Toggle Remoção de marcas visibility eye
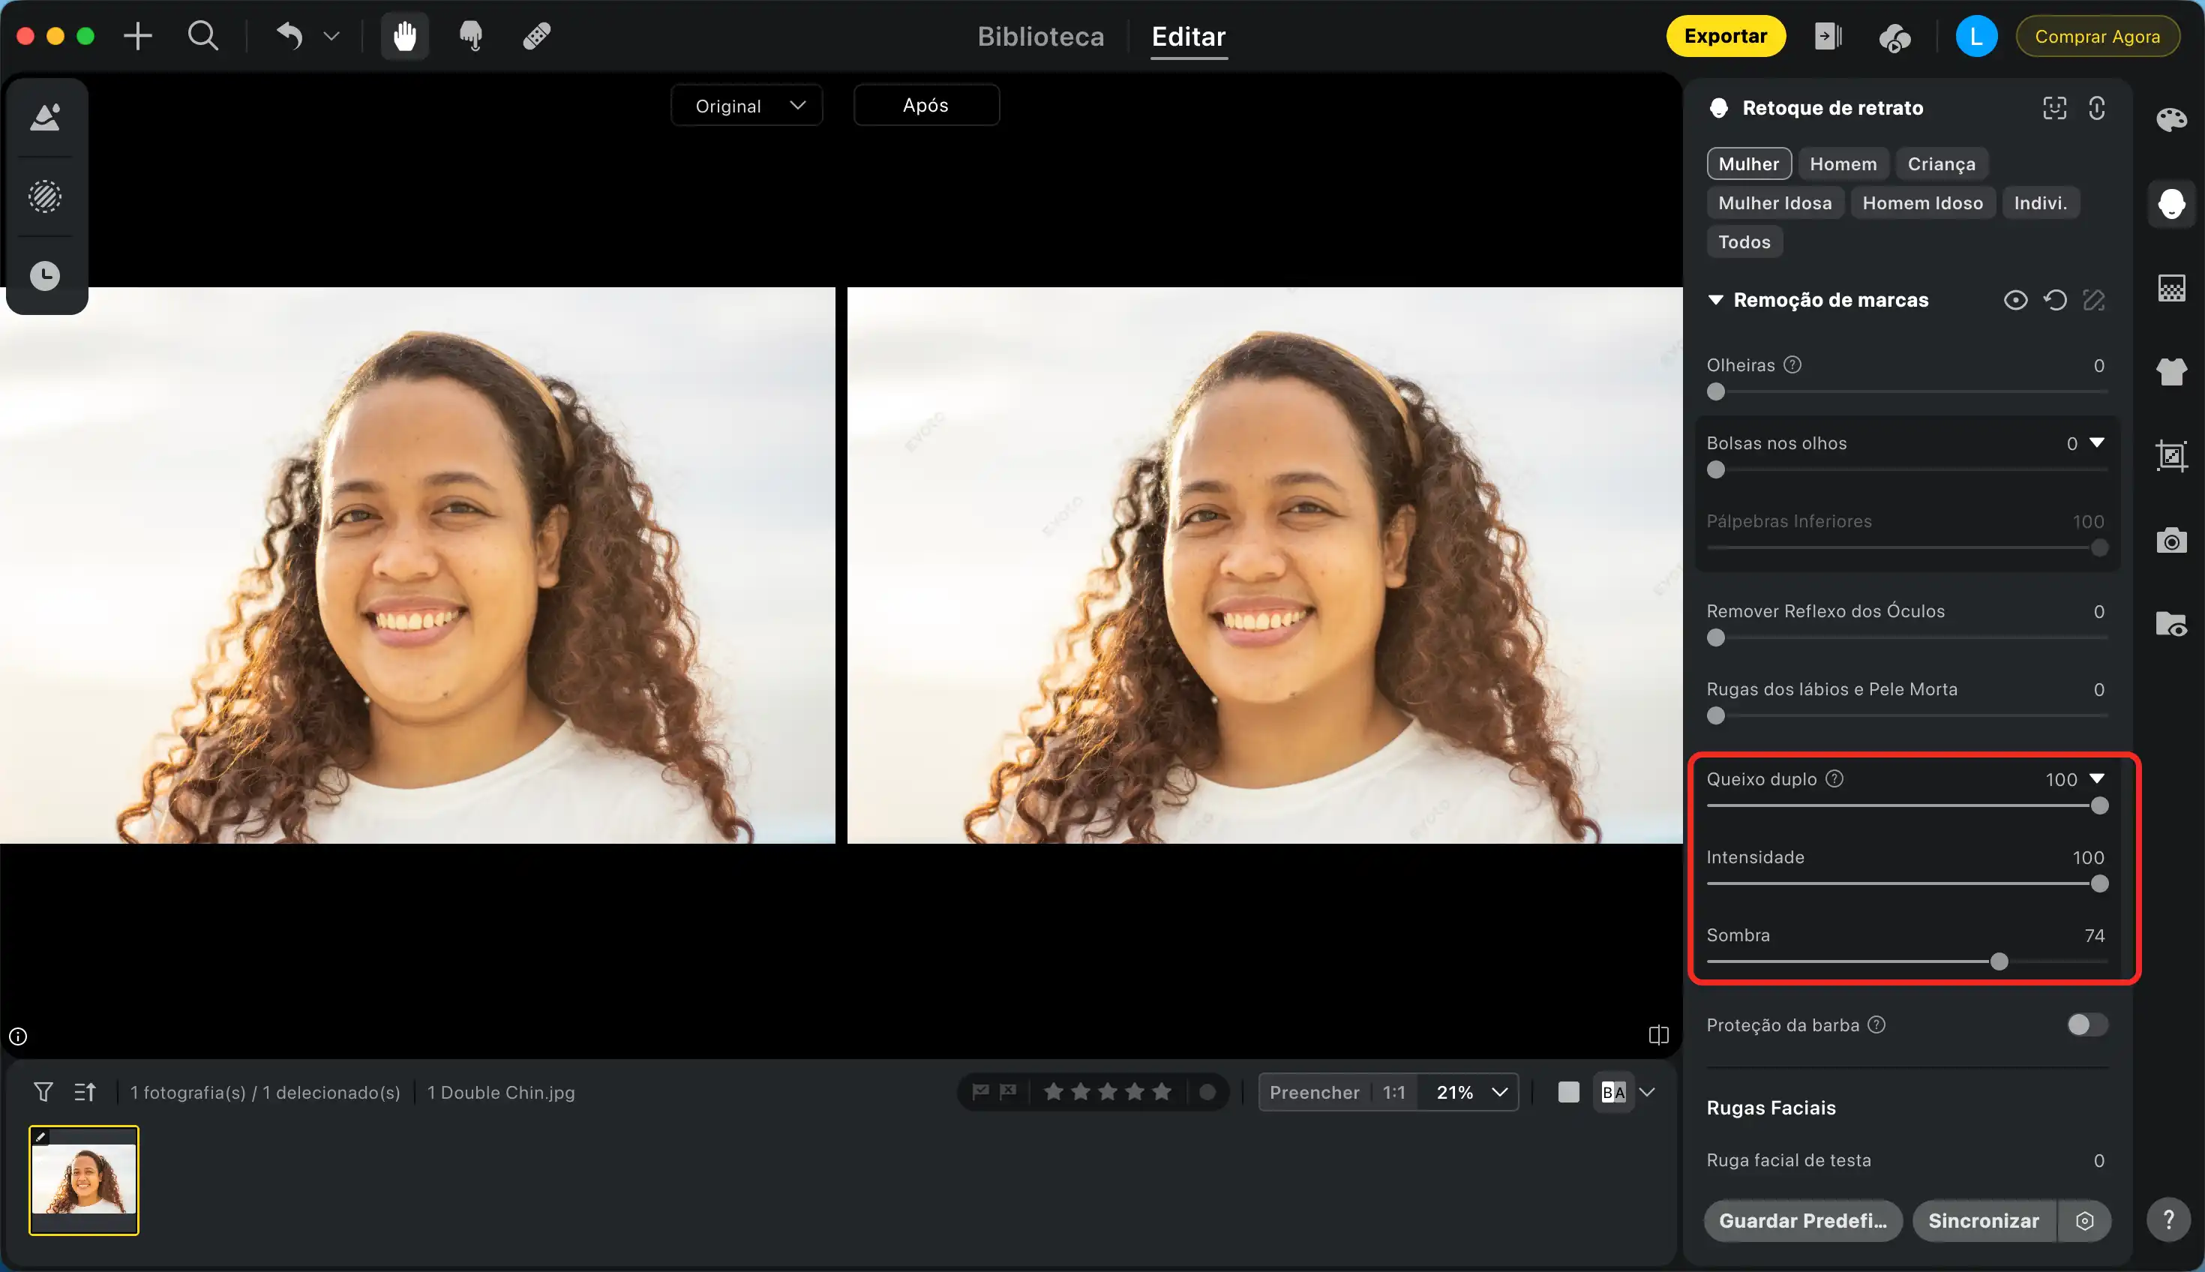Image resolution: width=2205 pixels, height=1272 pixels. [x=2015, y=301]
